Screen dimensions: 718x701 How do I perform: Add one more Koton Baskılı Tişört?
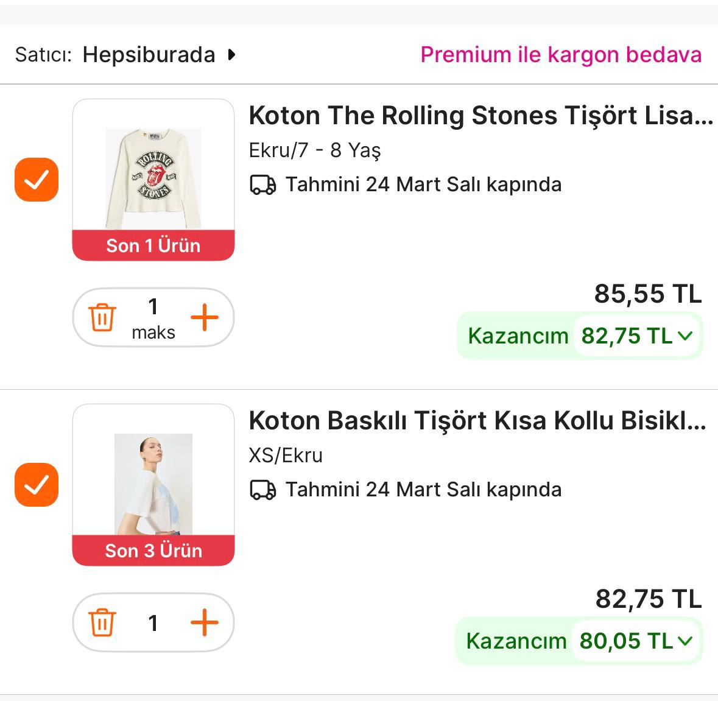click(205, 622)
